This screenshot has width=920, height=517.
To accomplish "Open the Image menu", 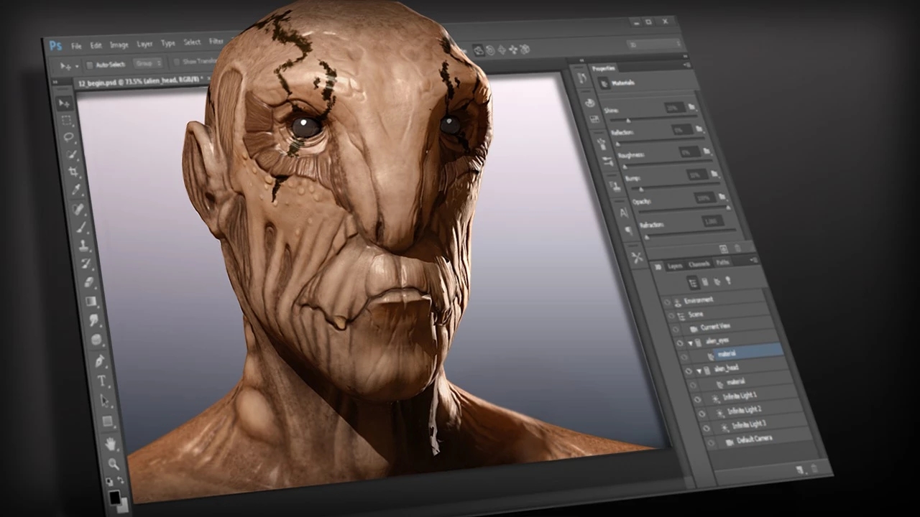I will pos(119,45).
